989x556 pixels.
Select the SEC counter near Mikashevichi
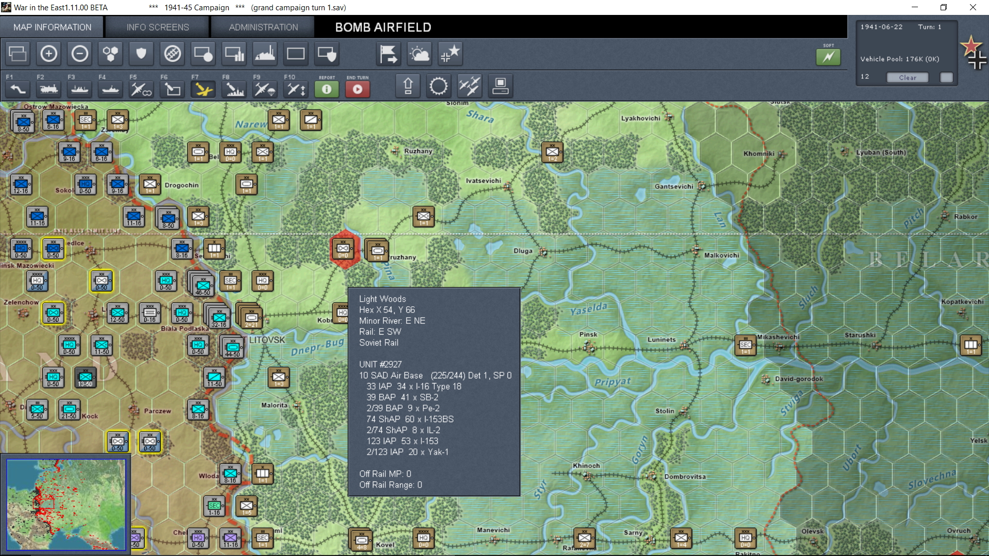(745, 345)
